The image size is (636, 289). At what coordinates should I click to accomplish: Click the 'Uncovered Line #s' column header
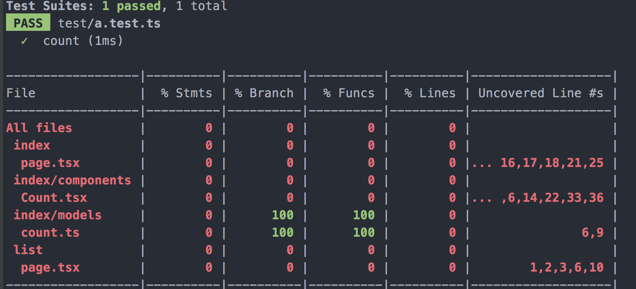click(541, 93)
